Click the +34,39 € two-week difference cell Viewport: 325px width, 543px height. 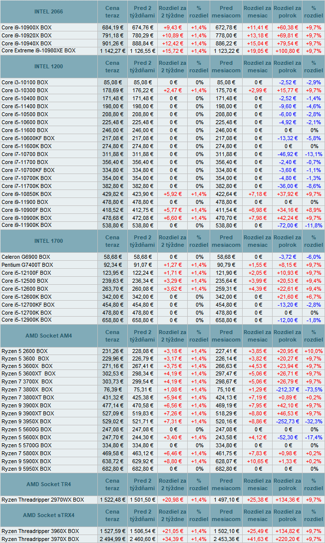[172, 539]
